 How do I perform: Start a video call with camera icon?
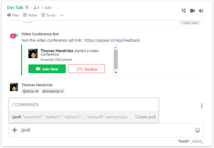[192, 11]
